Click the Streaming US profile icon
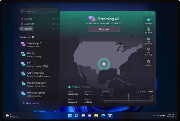 click(x=23, y=44)
